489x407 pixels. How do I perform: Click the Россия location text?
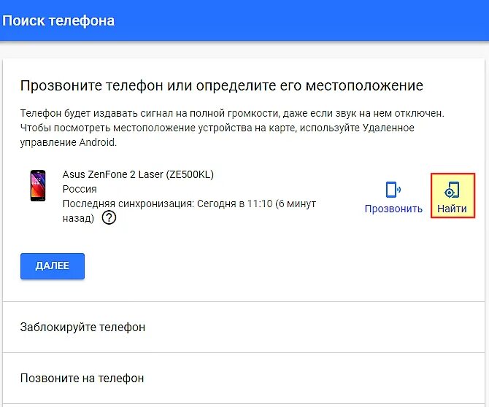point(80,188)
